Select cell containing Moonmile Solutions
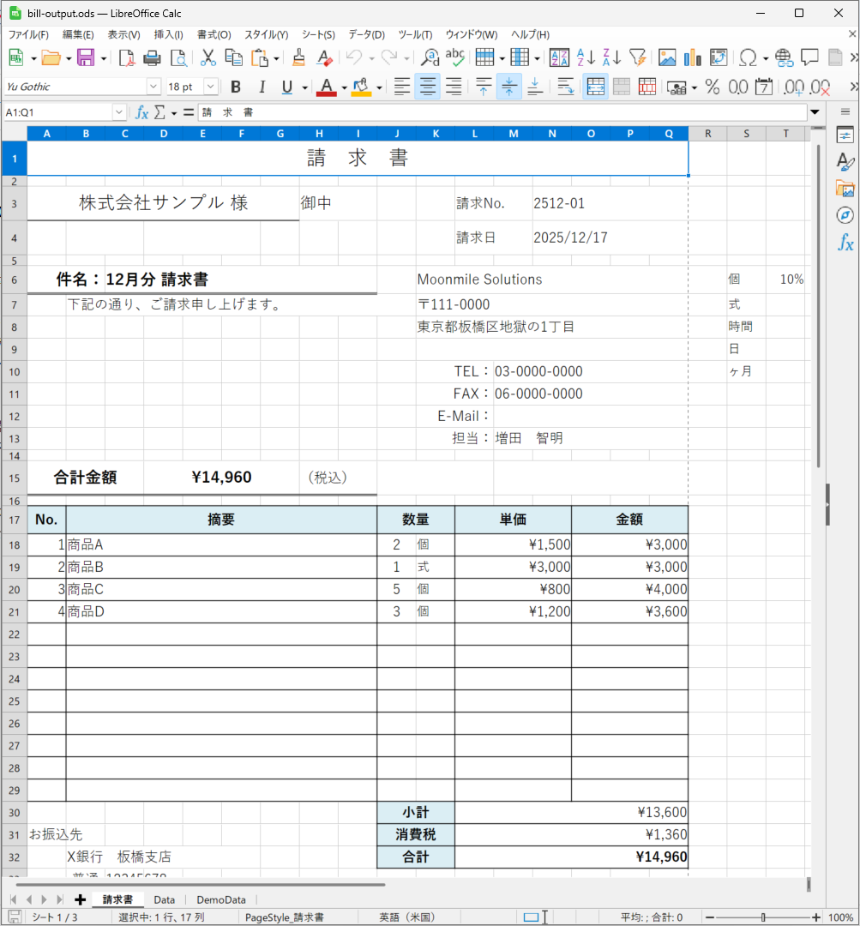The image size is (860, 926). click(x=479, y=280)
